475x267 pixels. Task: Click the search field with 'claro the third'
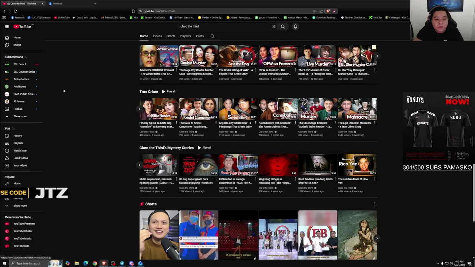[x=225, y=26]
